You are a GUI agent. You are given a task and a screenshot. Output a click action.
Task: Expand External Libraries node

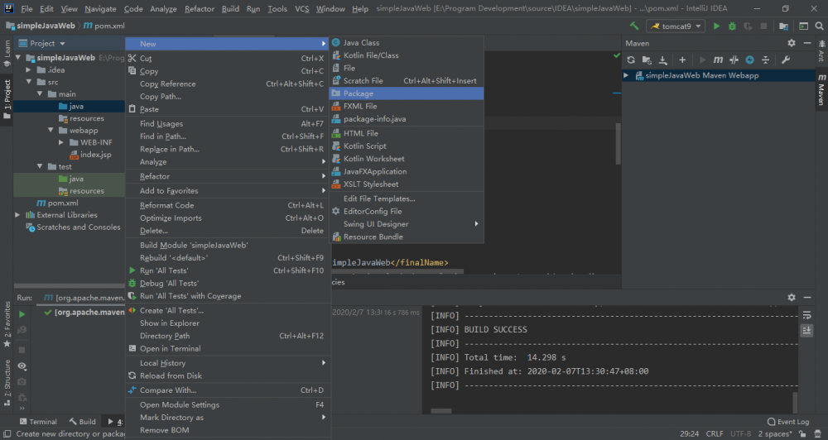(x=18, y=215)
